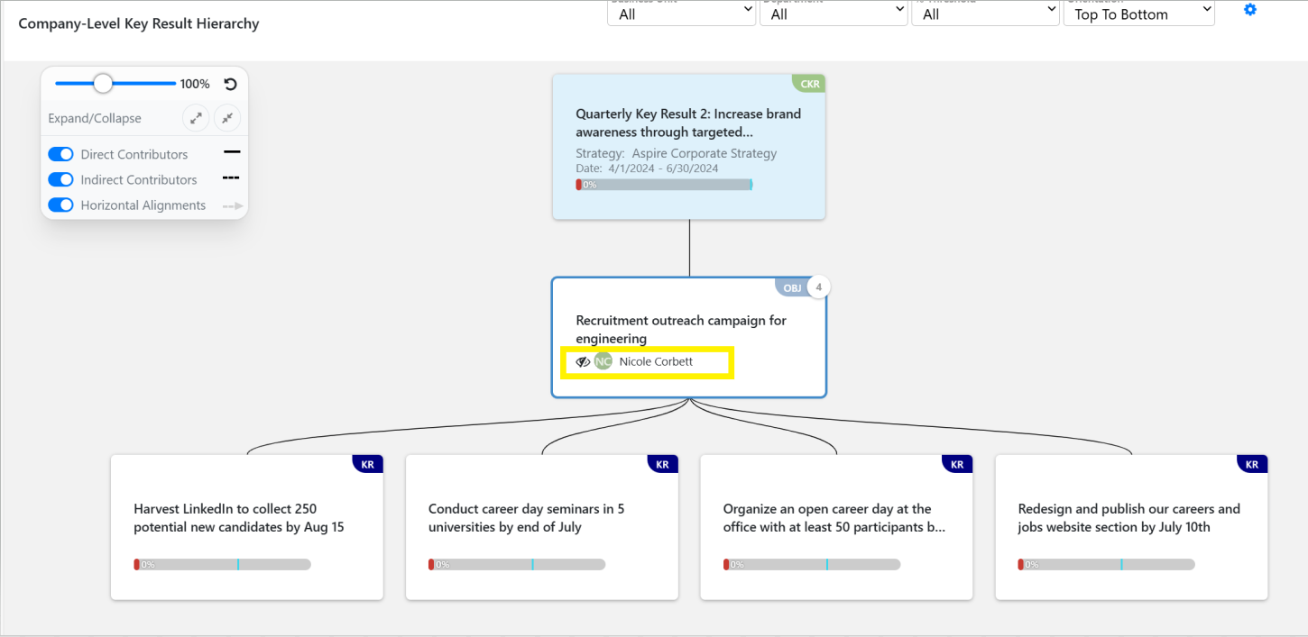Open the Conduct career day seminars key result
Viewport: 1308px width, 637px height.
[x=527, y=518]
